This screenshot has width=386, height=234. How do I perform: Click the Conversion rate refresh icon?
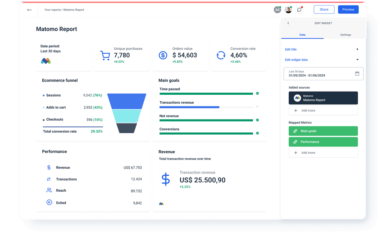coord(221,55)
